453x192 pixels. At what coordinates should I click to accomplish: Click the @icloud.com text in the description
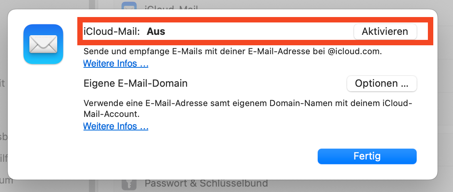354,51
